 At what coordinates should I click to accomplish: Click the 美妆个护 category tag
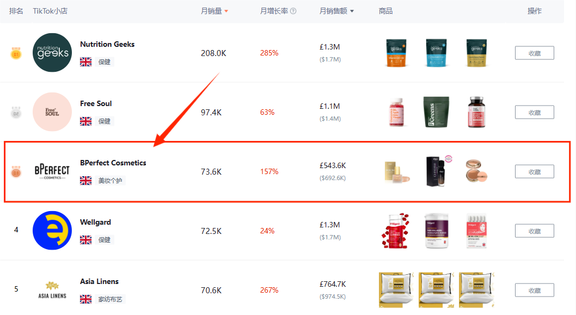click(110, 181)
